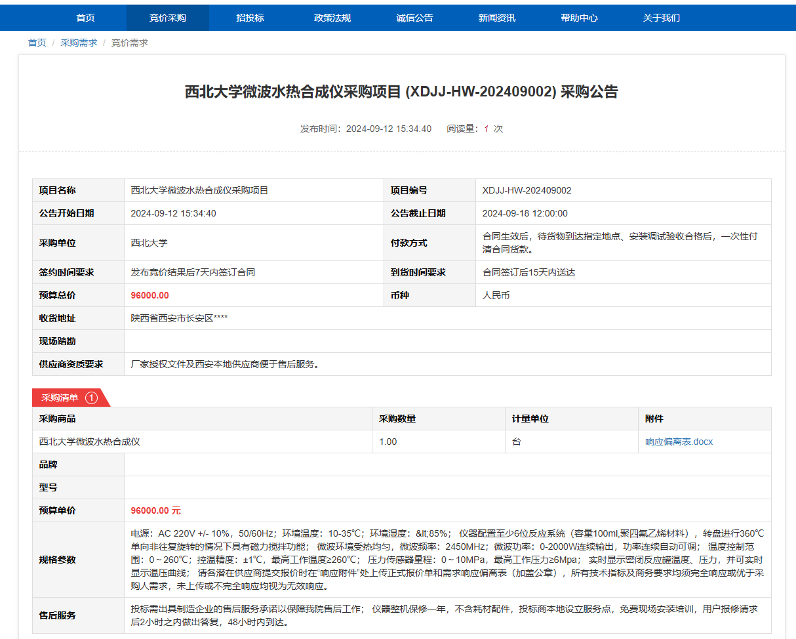Click the 采购公告 page title heading
The width and height of the screenshot is (796, 639).
pyautogui.click(x=401, y=92)
